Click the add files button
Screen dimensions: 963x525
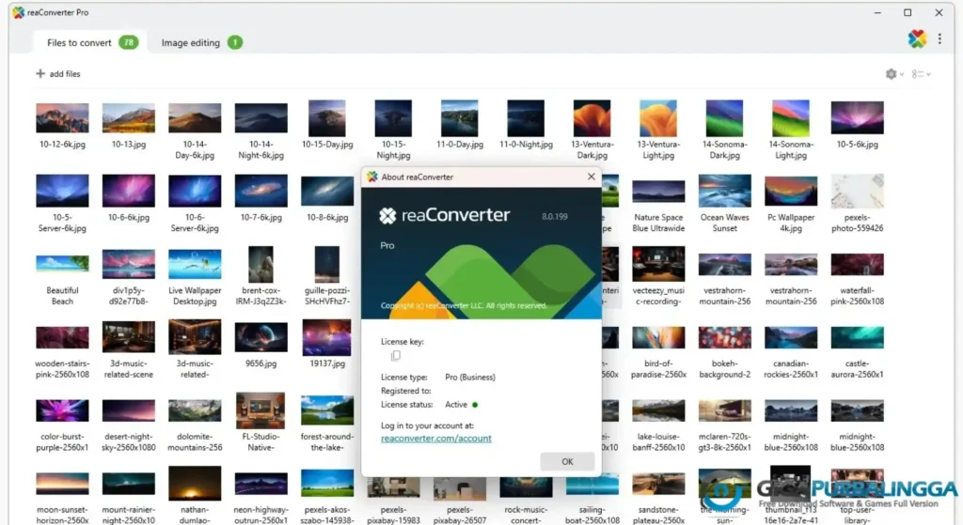[x=57, y=73]
